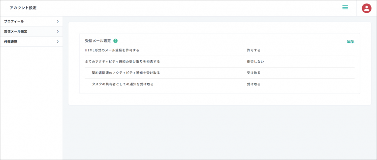The width and height of the screenshot is (377, 160).
Task: Click 受け取る value in the タスクの共有者 row
Action: [254, 84]
